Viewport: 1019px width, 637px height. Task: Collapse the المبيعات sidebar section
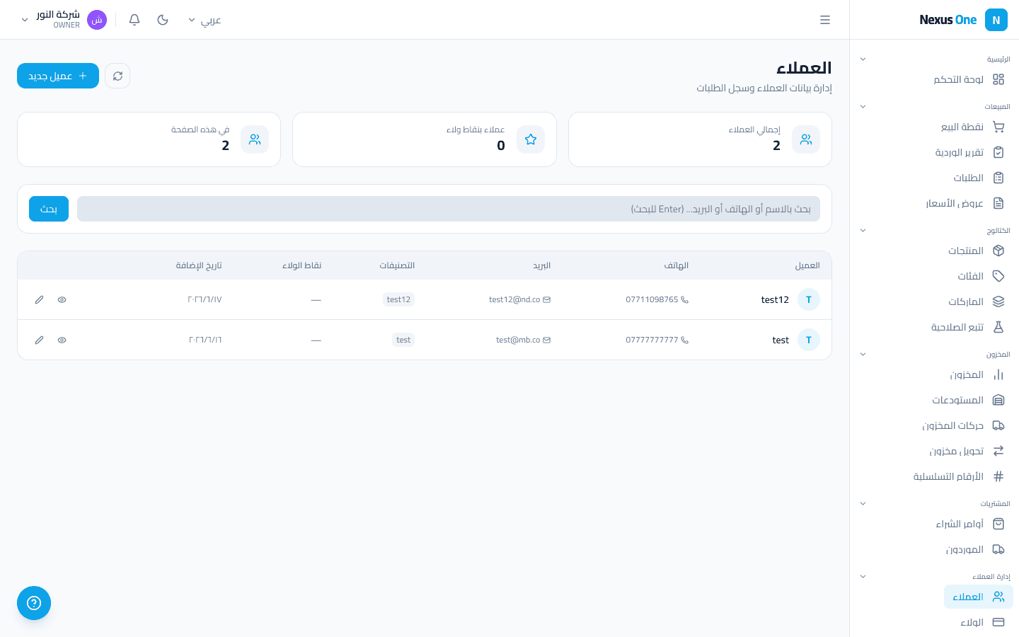click(x=863, y=106)
